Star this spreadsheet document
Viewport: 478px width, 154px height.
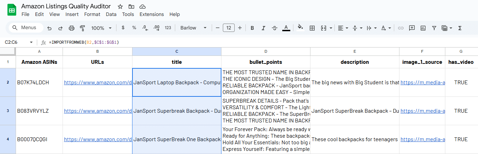[120, 7]
